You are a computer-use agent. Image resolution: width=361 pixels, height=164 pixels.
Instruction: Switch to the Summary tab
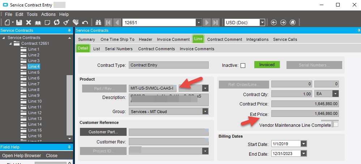(86, 39)
